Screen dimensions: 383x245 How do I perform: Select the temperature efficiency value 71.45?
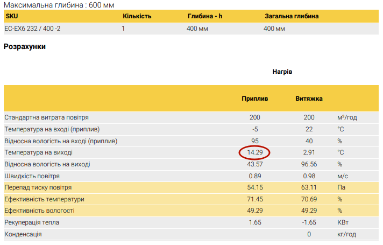tap(255, 199)
